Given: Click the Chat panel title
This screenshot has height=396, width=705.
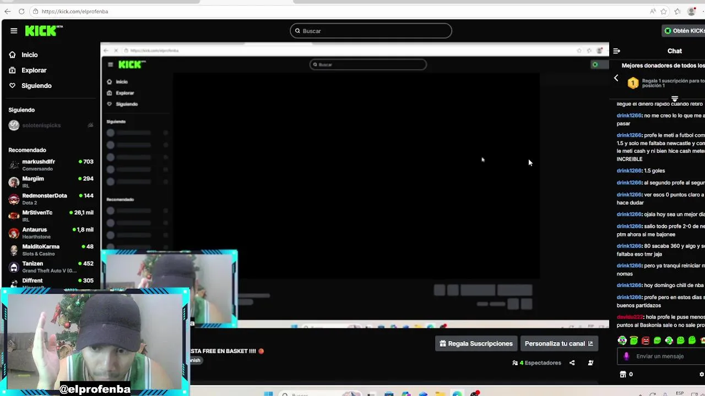Looking at the screenshot, I should point(675,51).
